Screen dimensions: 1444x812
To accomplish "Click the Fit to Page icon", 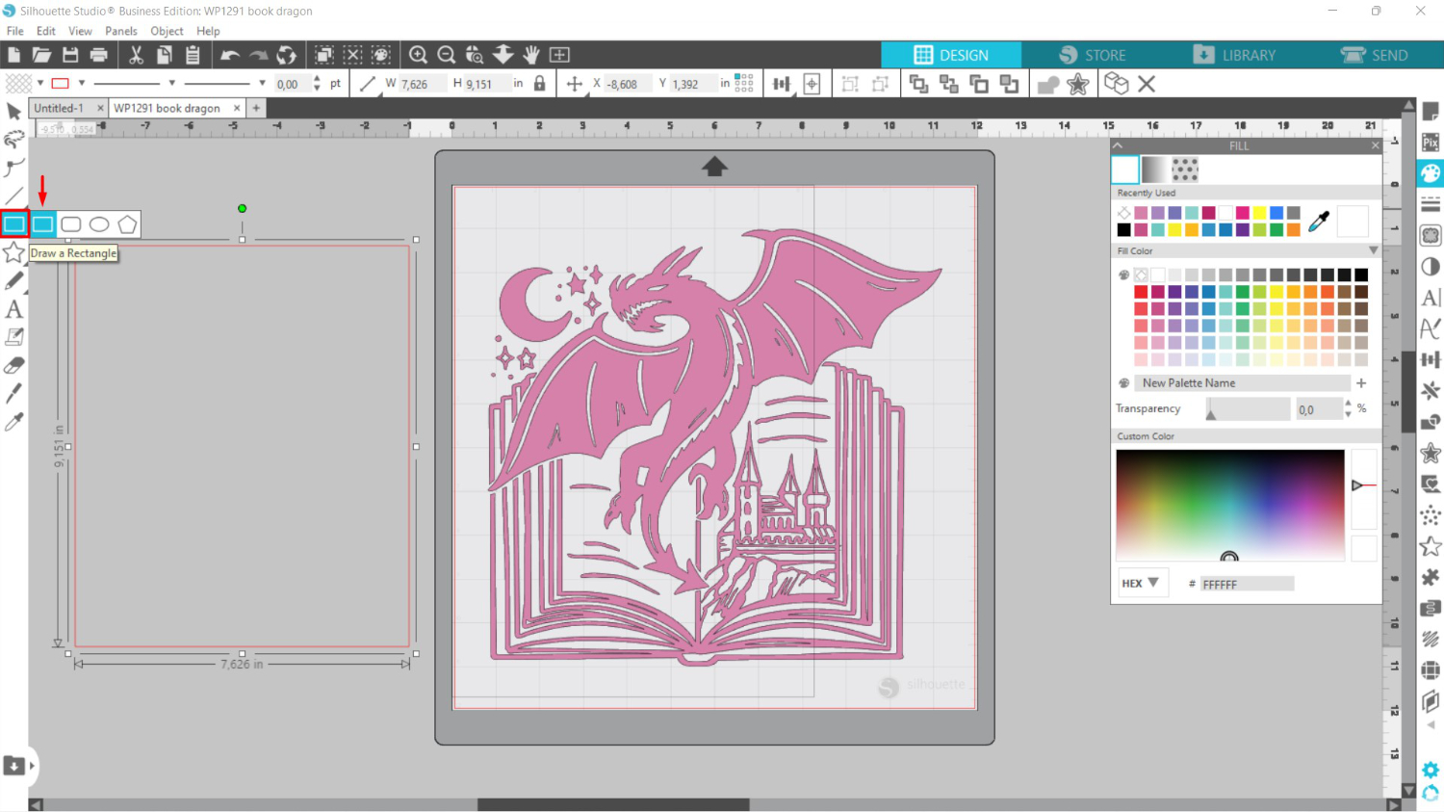I will pos(559,55).
